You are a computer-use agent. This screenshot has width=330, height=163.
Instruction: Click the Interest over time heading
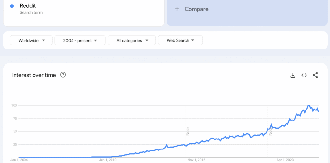(34, 75)
